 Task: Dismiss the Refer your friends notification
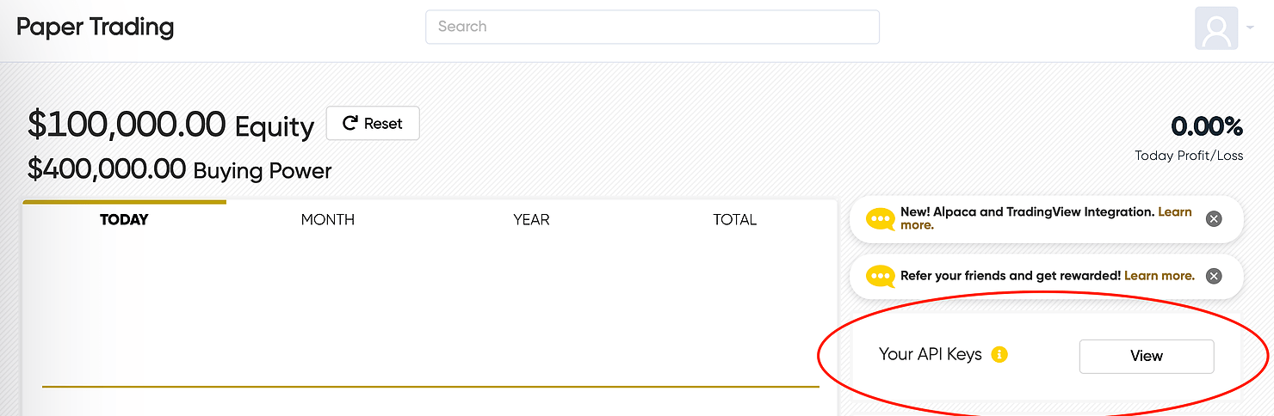point(1214,276)
